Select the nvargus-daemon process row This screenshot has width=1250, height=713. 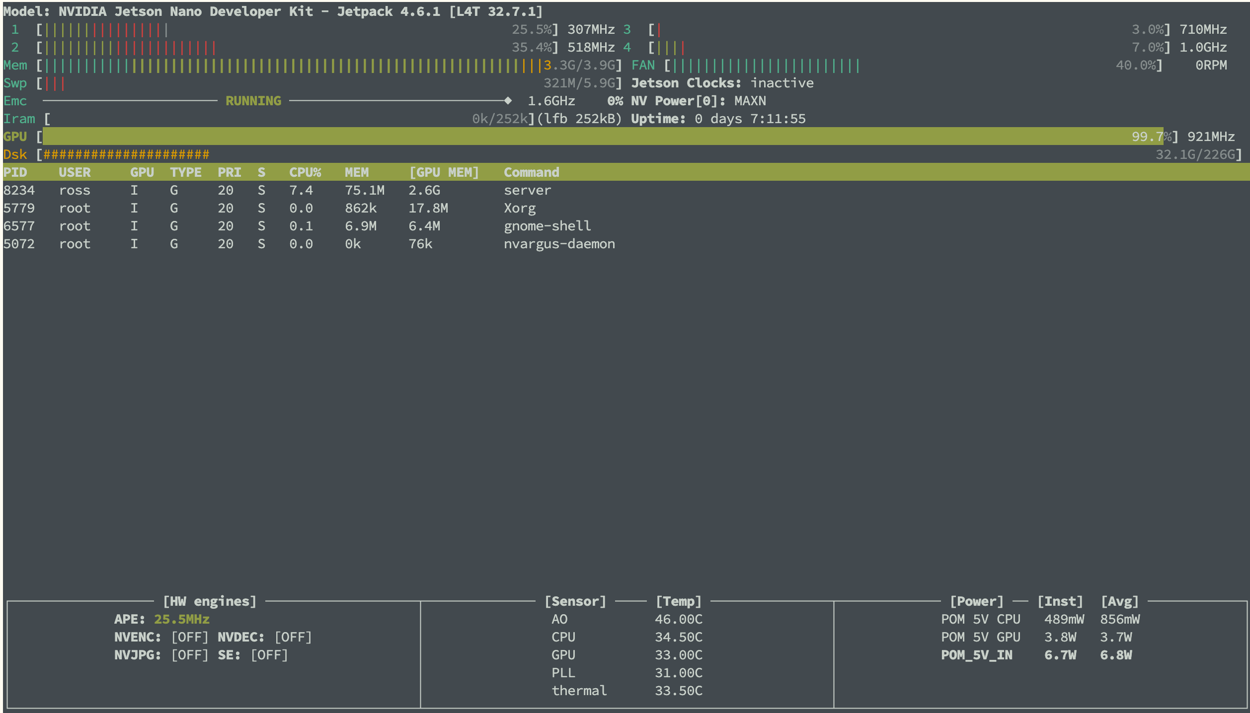tap(626, 244)
